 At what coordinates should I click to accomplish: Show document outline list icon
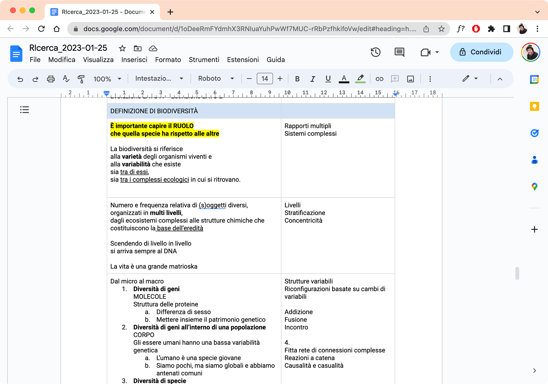[25, 110]
